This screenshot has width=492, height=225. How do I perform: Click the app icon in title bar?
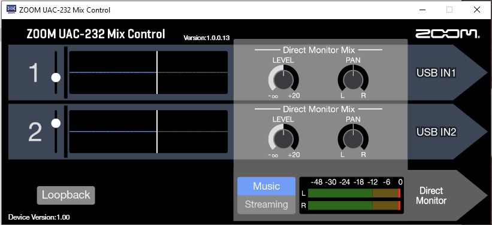[x=11, y=10]
